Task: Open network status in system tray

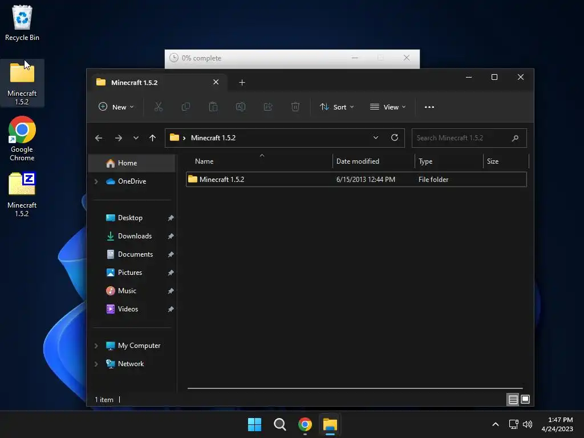Action: coord(514,424)
